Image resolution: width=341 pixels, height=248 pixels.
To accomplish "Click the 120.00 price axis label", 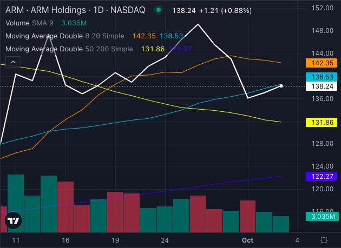I will coord(322,189).
